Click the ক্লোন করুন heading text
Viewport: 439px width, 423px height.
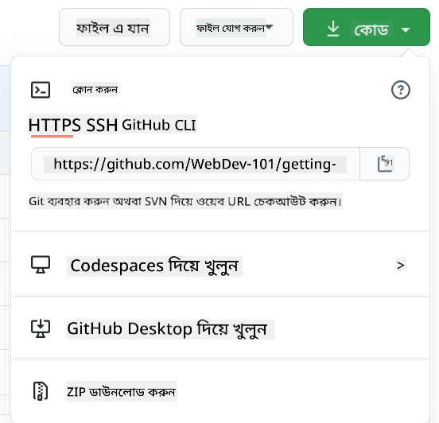click(x=95, y=90)
